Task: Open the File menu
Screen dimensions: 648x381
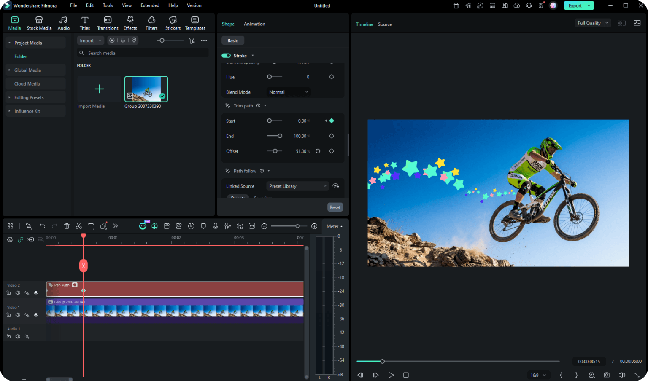Action: click(73, 5)
